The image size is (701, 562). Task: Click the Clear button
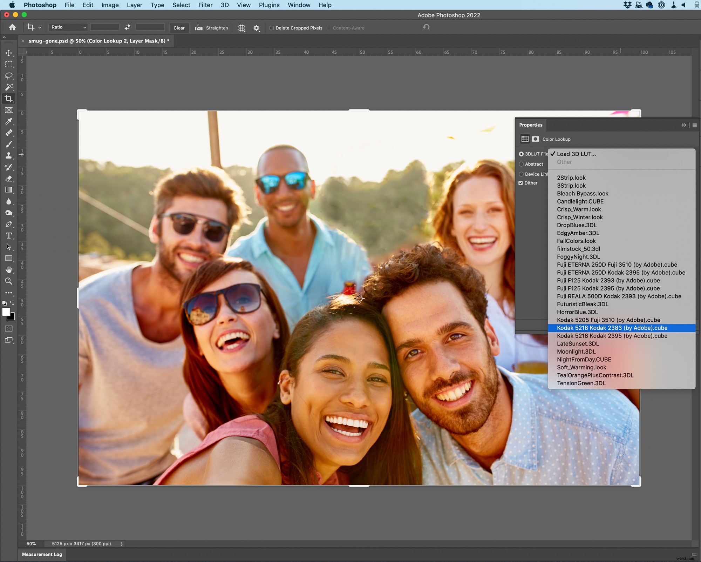point(179,28)
